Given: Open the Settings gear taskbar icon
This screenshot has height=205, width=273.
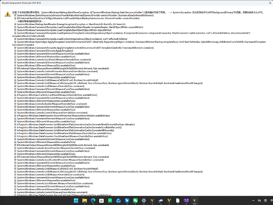Looking at the screenshot, I should coord(144,200).
